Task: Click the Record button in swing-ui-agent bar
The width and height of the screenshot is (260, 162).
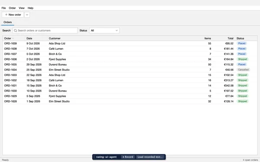Action: click(x=128, y=157)
